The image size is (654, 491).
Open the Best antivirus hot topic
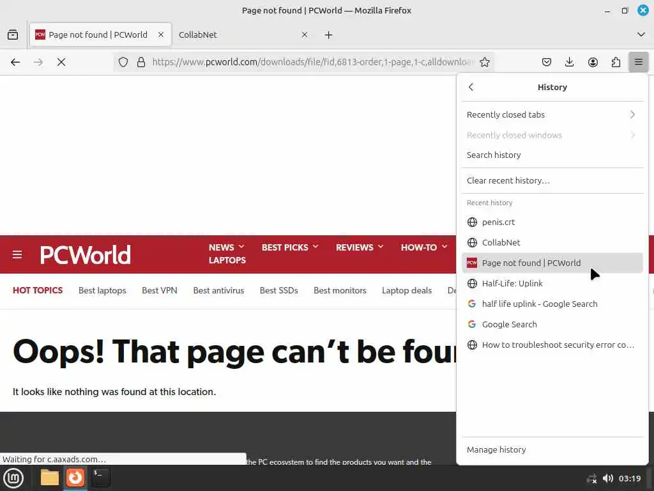(218, 291)
